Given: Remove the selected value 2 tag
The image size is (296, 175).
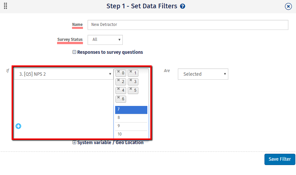Looking at the screenshot, I should (x=118, y=80).
